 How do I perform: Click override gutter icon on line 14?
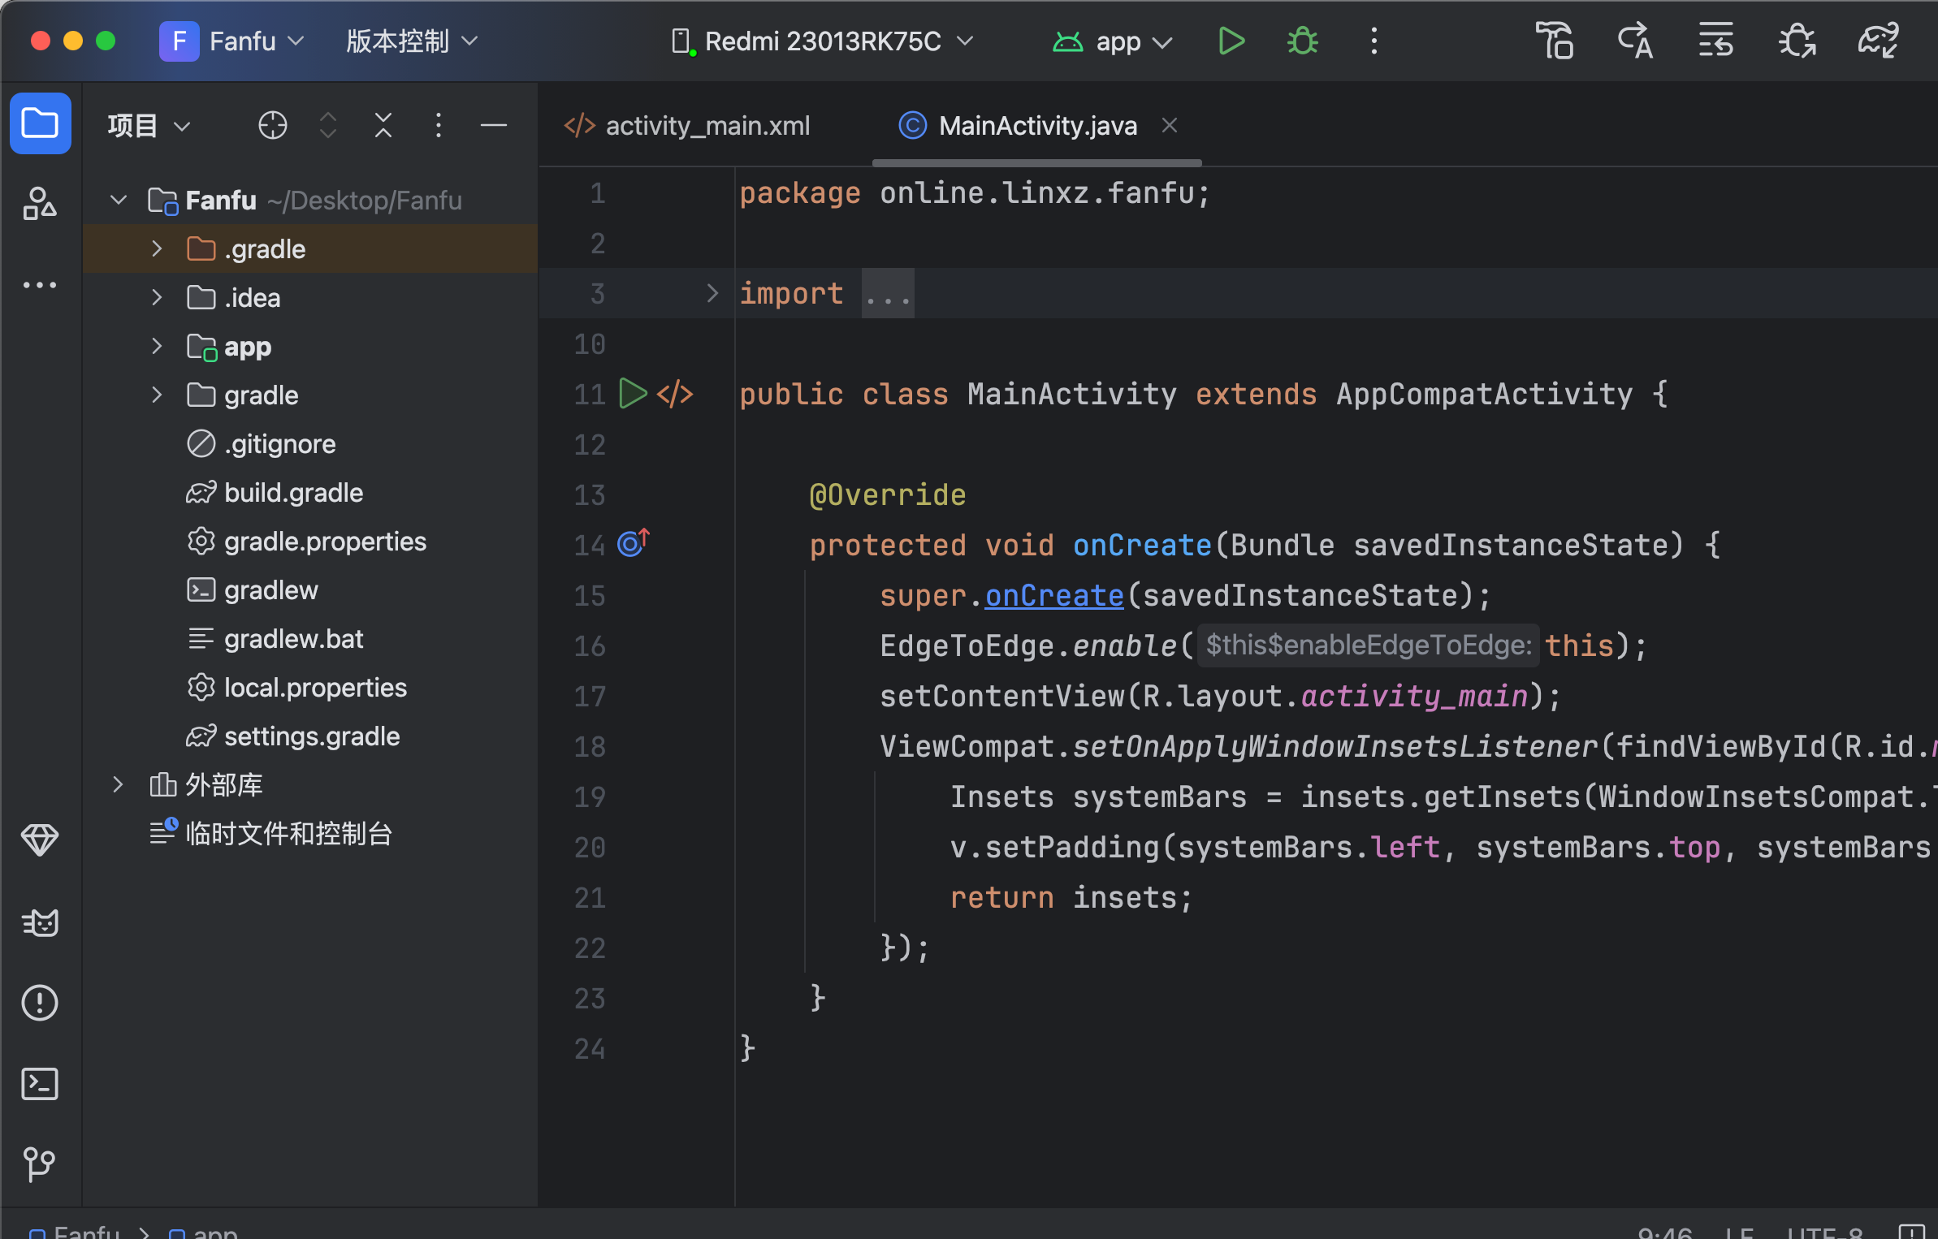tap(634, 542)
